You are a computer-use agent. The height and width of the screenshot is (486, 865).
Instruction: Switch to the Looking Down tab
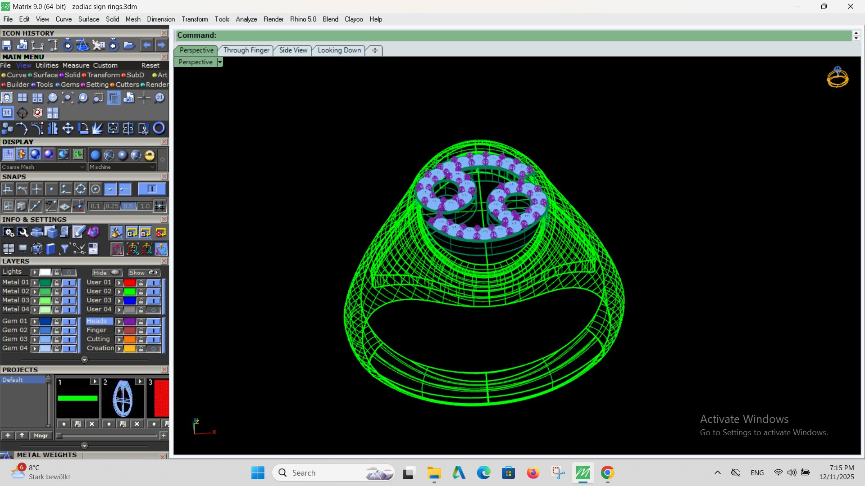[x=339, y=50]
